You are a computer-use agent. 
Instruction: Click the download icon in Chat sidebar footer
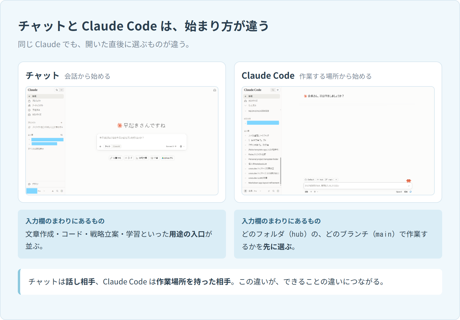tap(53, 191)
